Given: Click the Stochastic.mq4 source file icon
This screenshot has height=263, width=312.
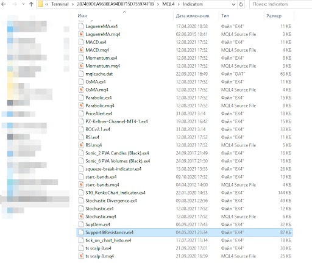Looking at the screenshot, I should click(x=81, y=217).
